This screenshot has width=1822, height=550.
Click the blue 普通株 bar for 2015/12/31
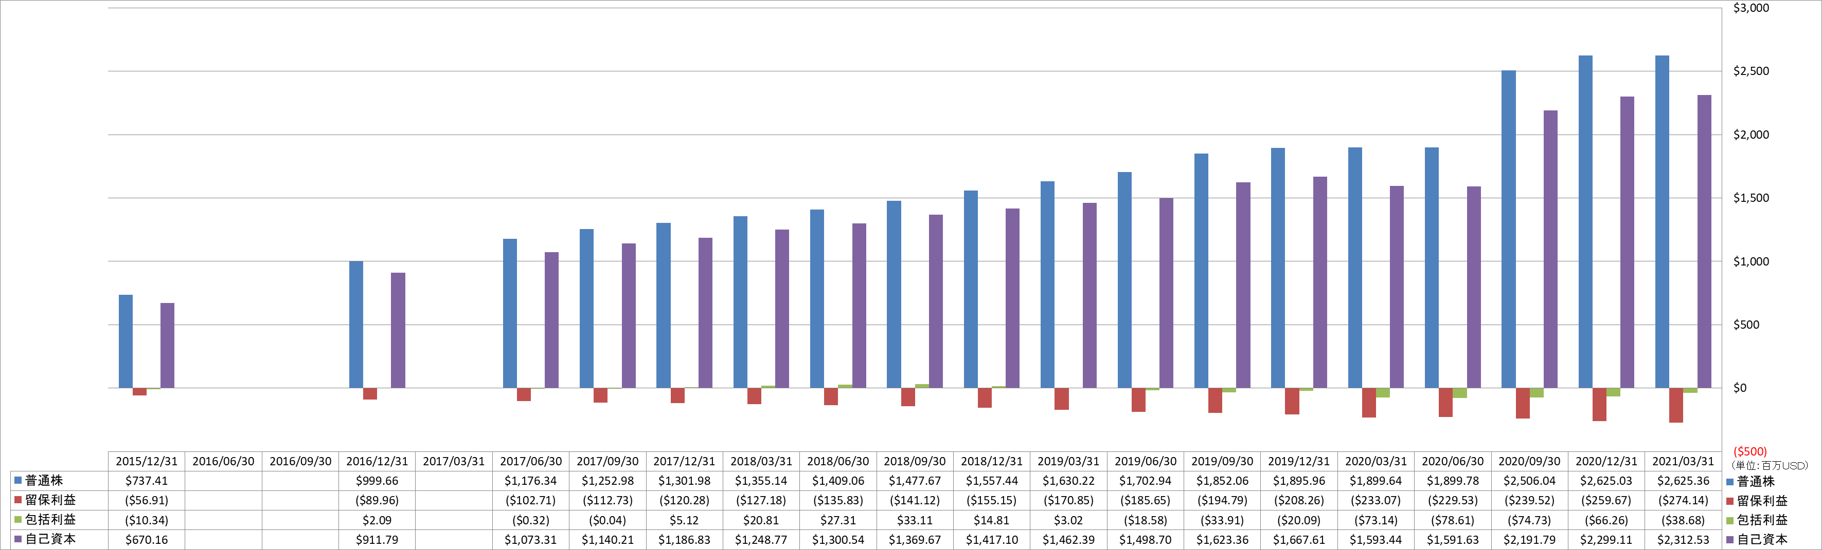[125, 341]
